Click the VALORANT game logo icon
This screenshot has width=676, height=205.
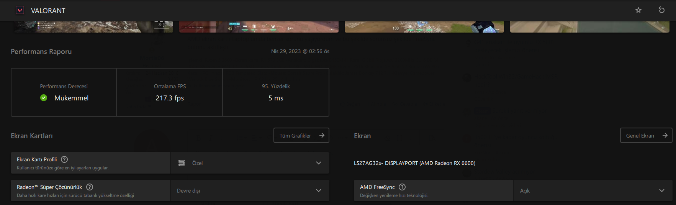pos(20,10)
